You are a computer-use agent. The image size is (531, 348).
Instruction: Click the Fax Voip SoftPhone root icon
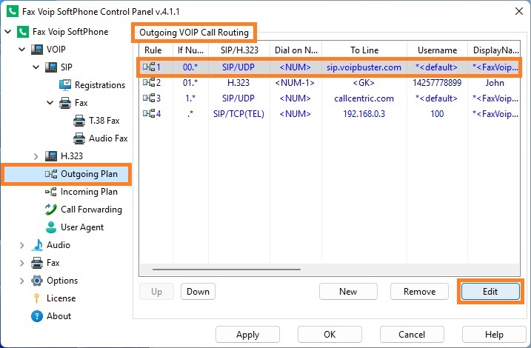23,32
